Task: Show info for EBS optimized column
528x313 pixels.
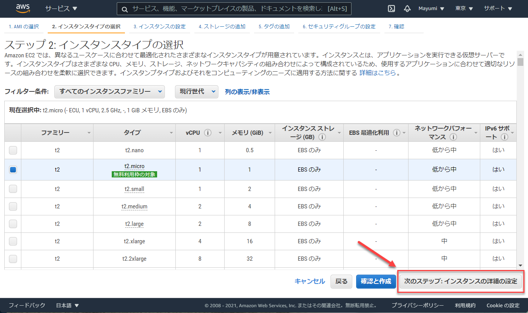Action: pyautogui.click(x=396, y=132)
